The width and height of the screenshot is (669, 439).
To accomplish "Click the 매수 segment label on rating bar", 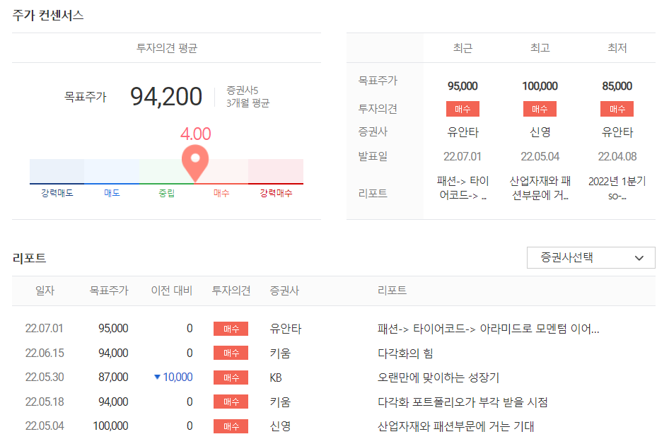I will click(221, 193).
